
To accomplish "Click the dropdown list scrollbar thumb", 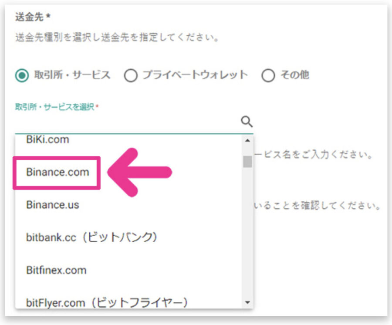I will (247, 162).
